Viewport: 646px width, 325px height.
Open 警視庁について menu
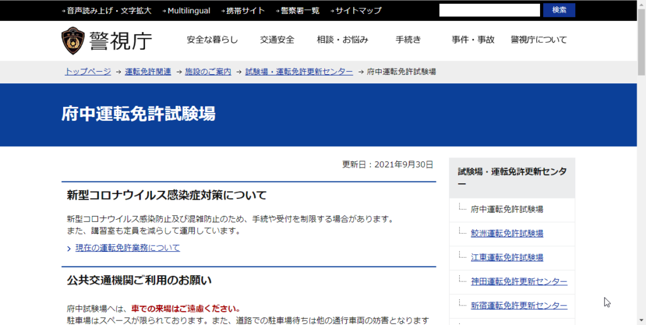point(539,40)
